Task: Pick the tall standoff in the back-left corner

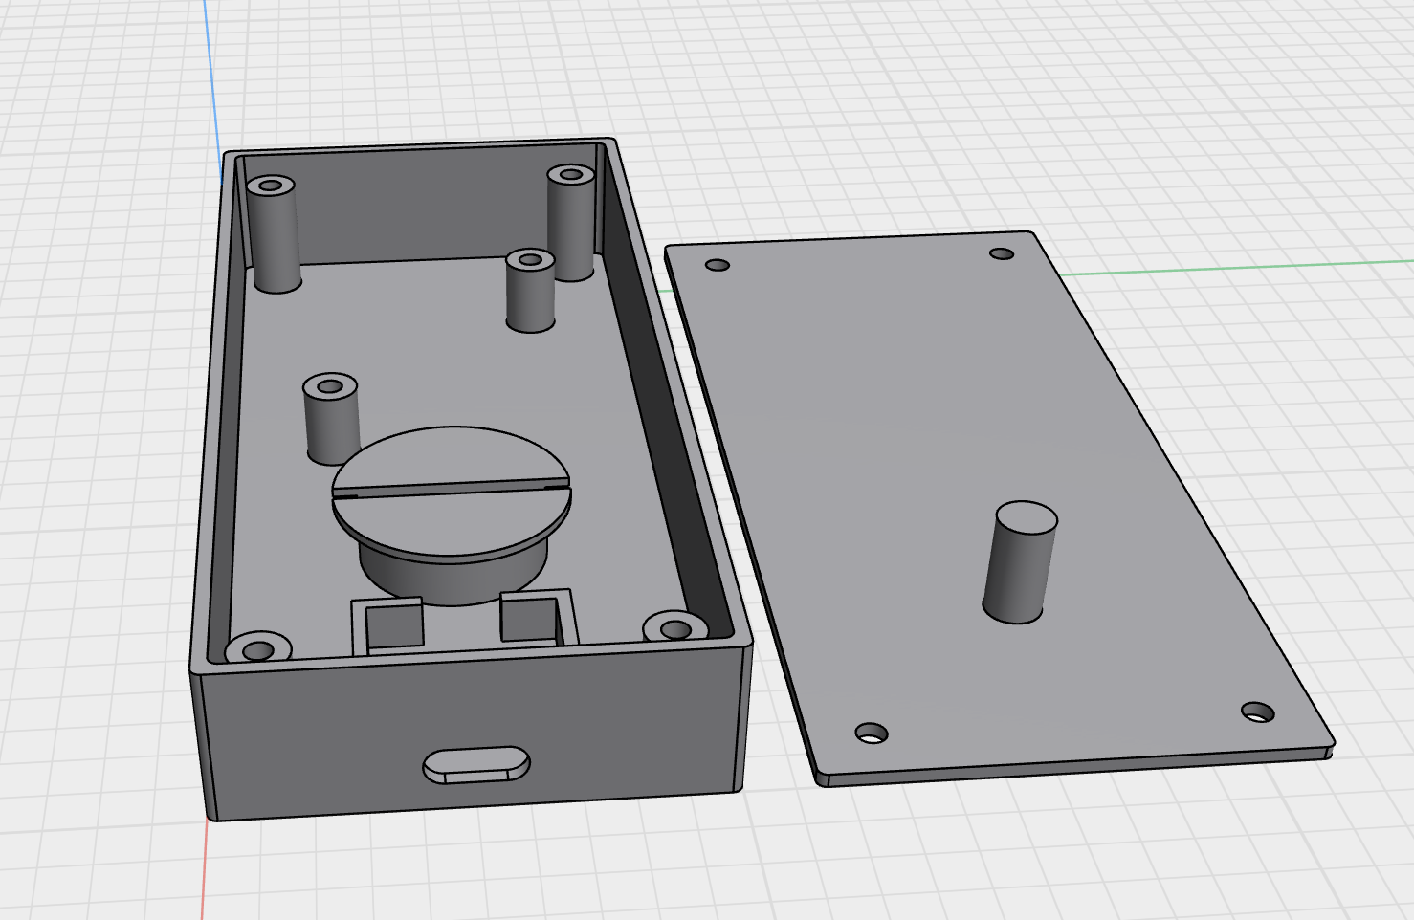Action: tap(274, 233)
